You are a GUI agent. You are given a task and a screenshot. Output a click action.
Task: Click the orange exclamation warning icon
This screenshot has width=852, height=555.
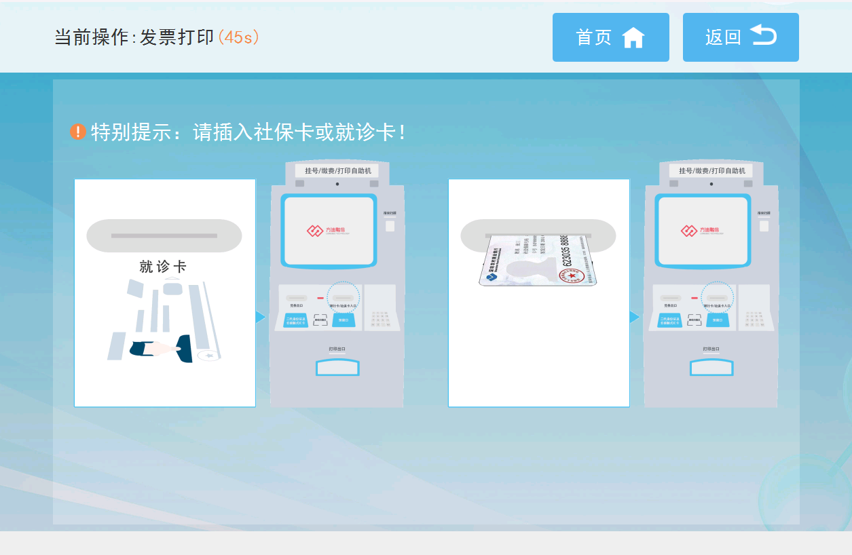[x=77, y=132]
